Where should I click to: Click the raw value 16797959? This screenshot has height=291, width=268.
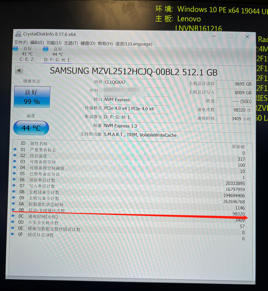235,189
